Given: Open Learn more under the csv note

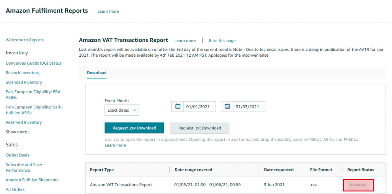Looking at the screenshot, I should 116,145.
